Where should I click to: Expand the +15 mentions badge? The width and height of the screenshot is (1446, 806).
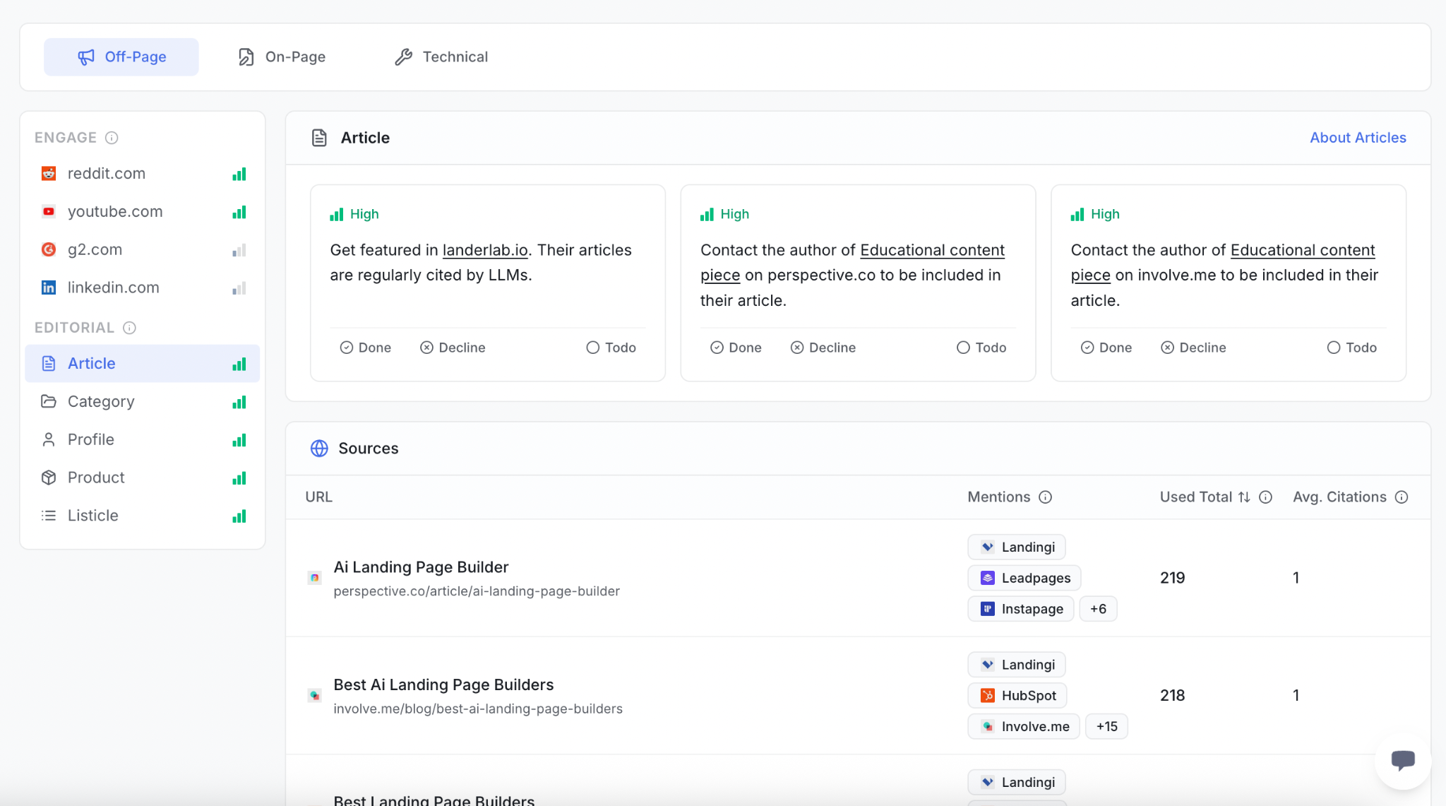(1106, 726)
